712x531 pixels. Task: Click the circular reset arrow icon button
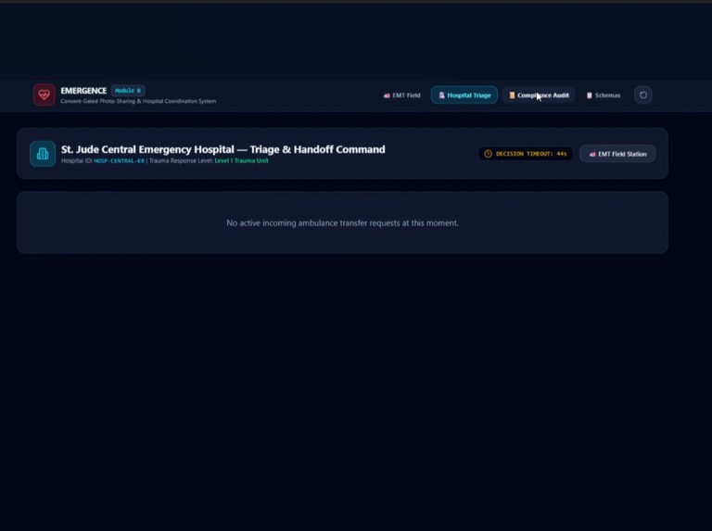click(x=643, y=95)
